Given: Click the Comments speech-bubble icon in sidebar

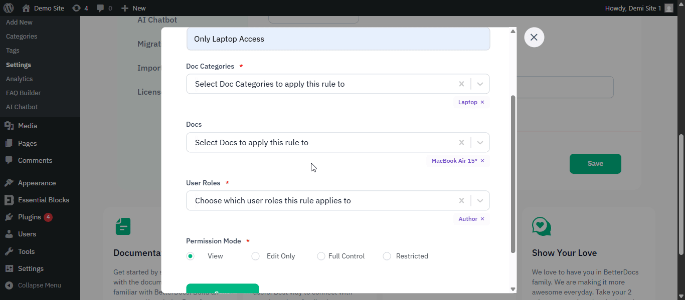Looking at the screenshot, I should tap(10, 160).
